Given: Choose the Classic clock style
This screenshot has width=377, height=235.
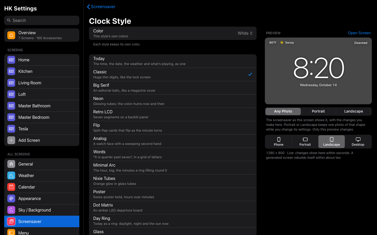Looking at the screenshot, I should pyautogui.click(x=173, y=74).
